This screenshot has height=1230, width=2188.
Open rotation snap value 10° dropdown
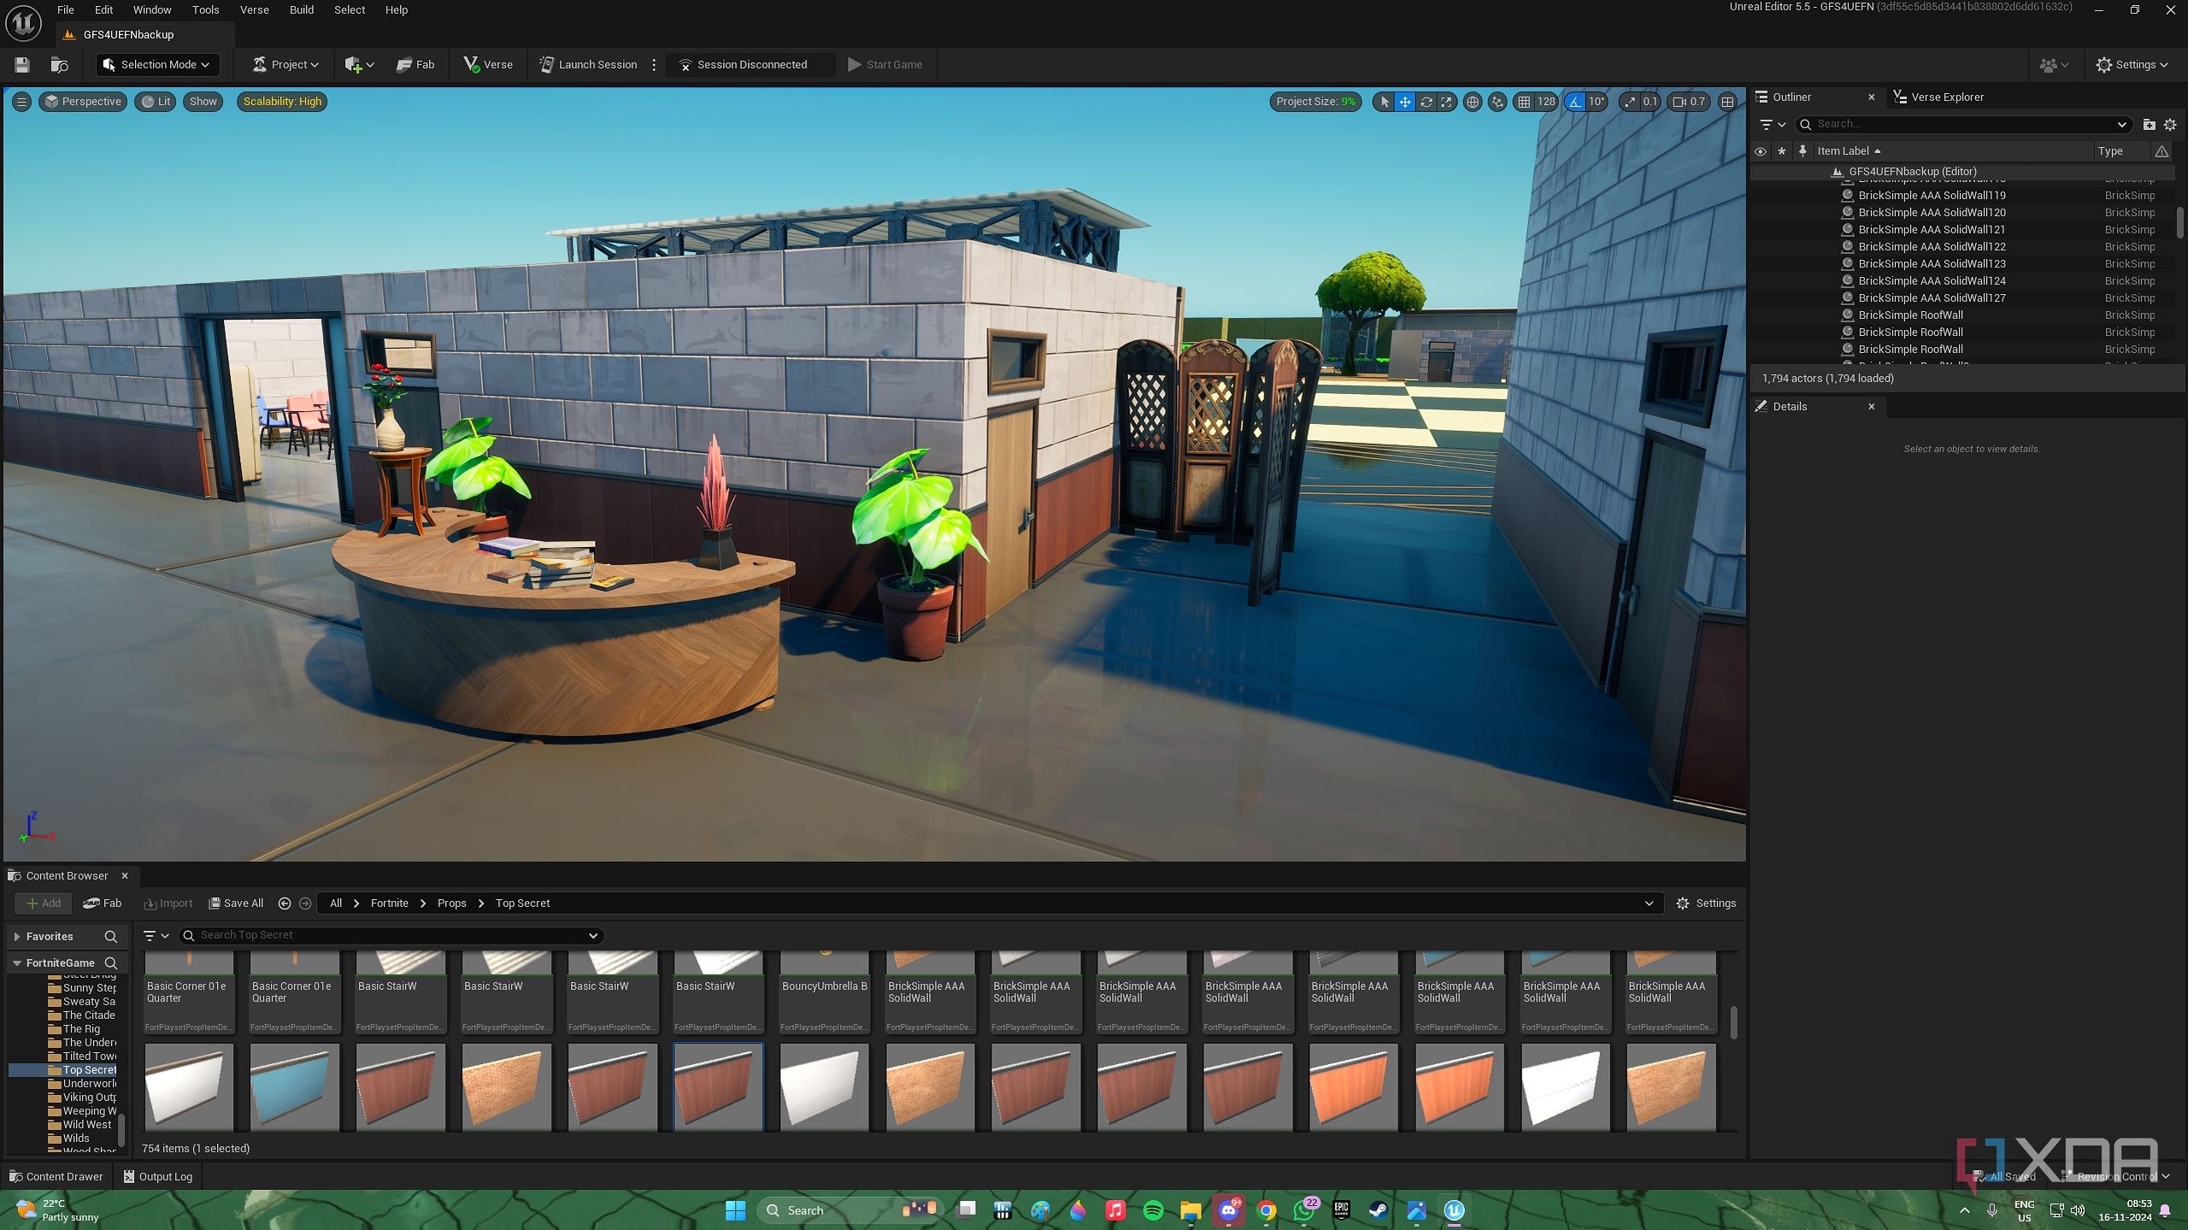pos(1597,102)
